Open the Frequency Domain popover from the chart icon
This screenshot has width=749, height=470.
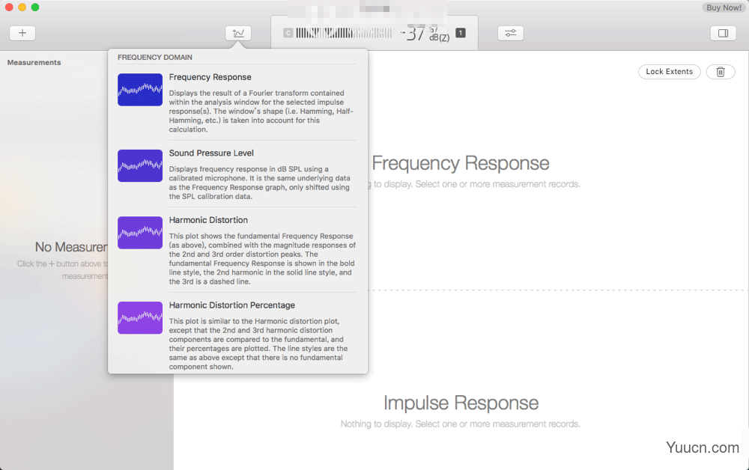238,32
